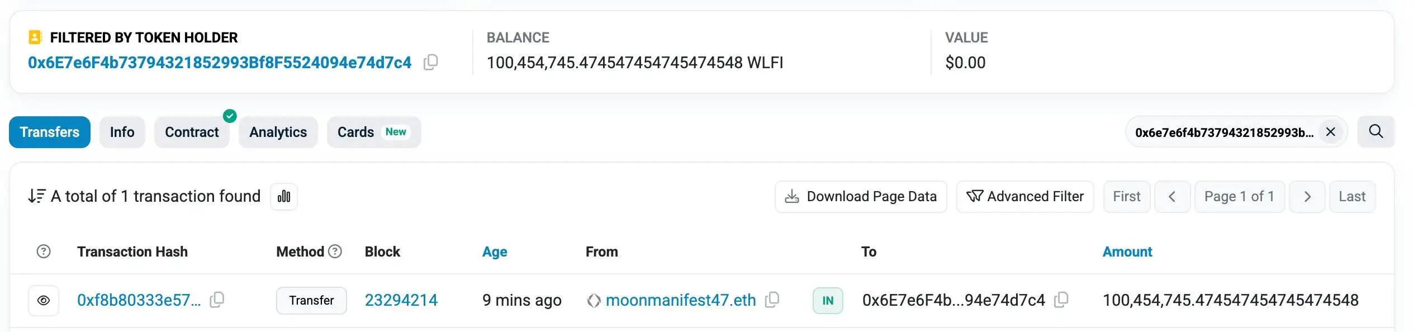Open the Advanced Filter tool

point(1025,196)
